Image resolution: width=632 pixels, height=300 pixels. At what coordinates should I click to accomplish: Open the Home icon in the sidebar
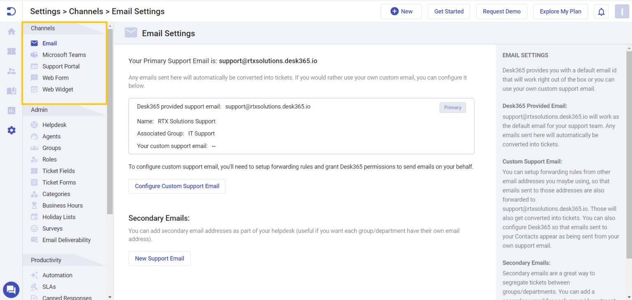tap(11, 31)
